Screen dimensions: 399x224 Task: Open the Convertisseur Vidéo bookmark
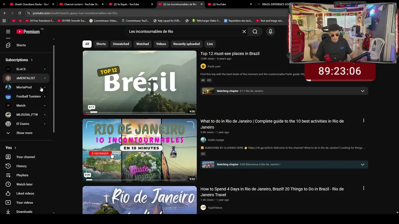103,21
